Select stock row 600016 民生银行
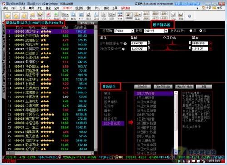Image resolution: width=227 pixels, height=165 pixels. pos(50,79)
